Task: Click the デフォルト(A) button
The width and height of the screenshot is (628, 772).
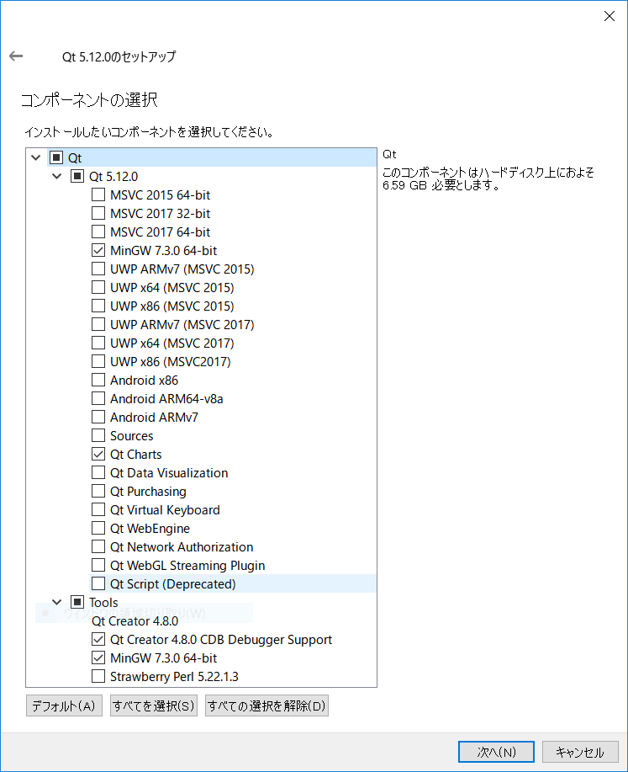Action: 64,705
